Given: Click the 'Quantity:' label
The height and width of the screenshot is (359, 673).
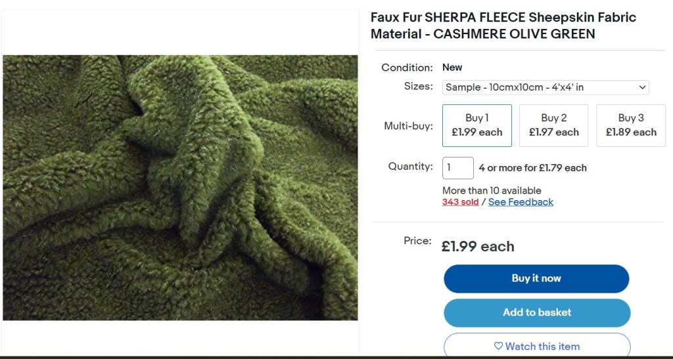Looking at the screenshot, I should click(410, 167).
